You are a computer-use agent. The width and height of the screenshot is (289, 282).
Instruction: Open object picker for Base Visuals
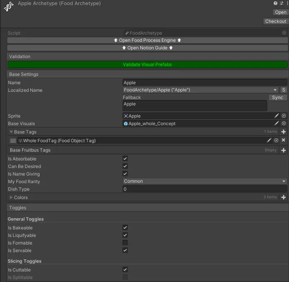coord(284,123)
